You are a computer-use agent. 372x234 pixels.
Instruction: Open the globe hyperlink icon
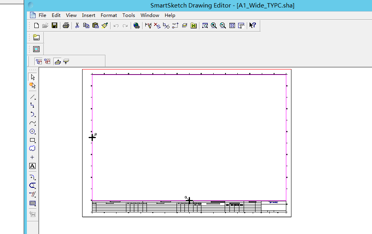click(136, 25)
